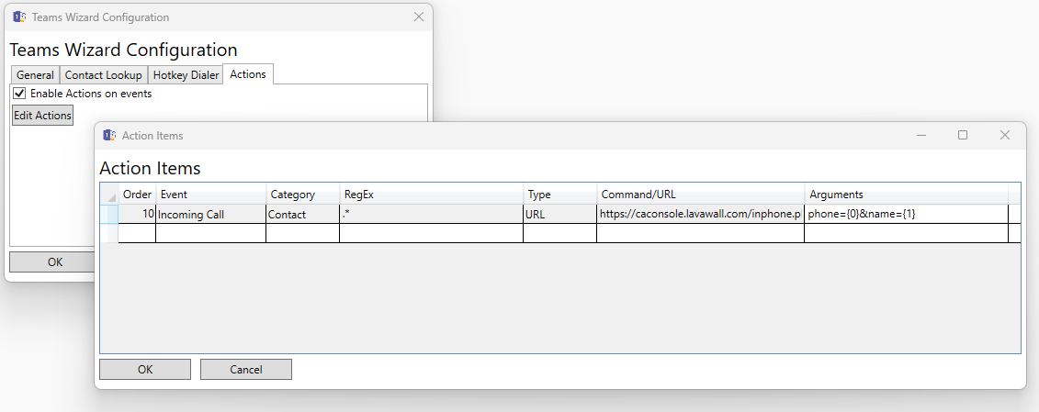Click OK in the Action Items dialog

coord(144,369)
